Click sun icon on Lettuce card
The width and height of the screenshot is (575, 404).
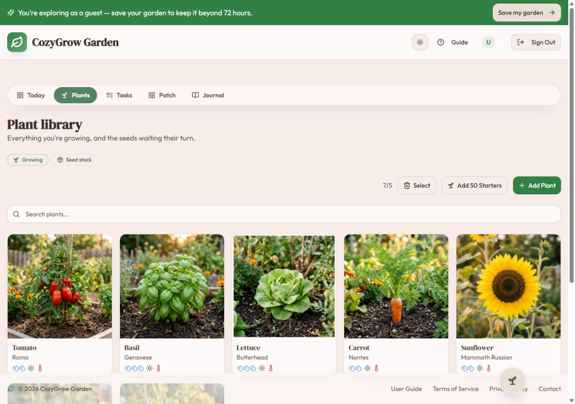(262, 368)
